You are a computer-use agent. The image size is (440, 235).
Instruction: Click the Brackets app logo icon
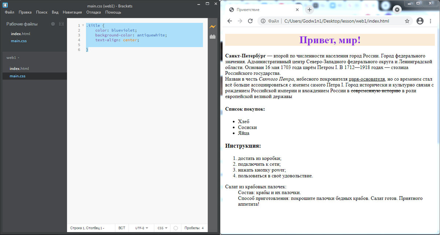5,5
